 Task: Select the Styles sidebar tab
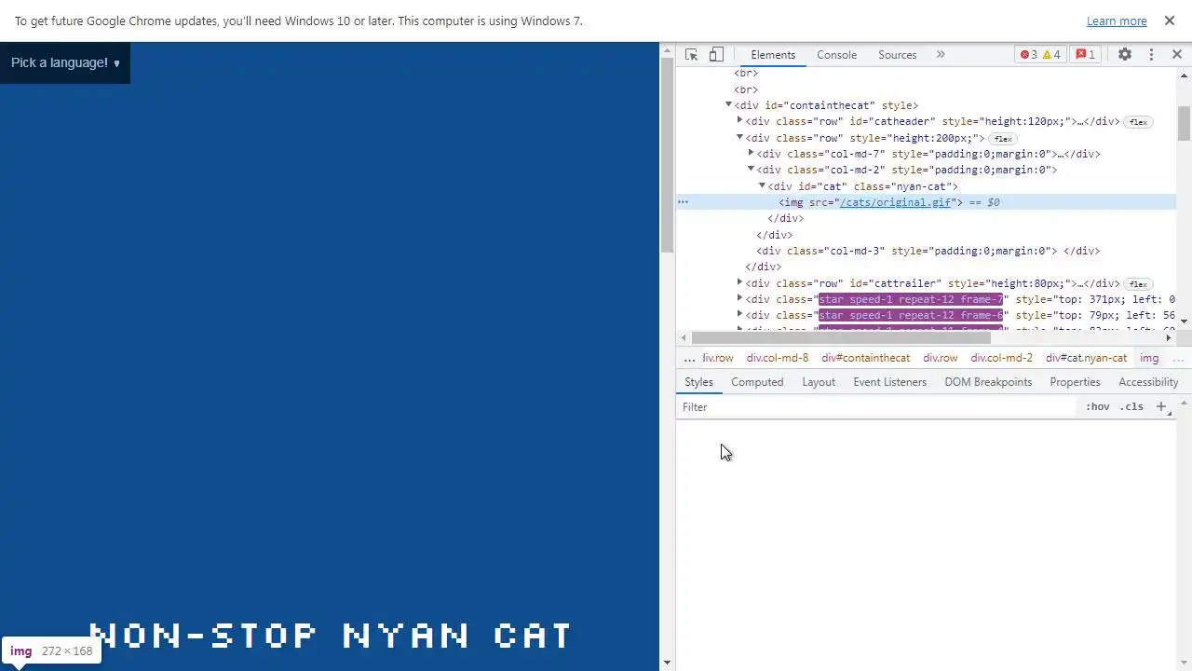(x=698, y=382)
